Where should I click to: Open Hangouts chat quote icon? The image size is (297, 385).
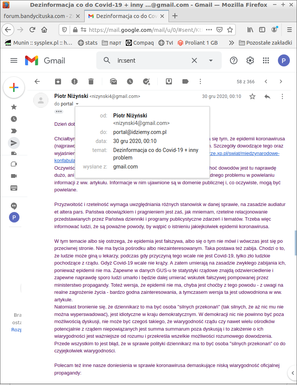(x=14, y=206)
